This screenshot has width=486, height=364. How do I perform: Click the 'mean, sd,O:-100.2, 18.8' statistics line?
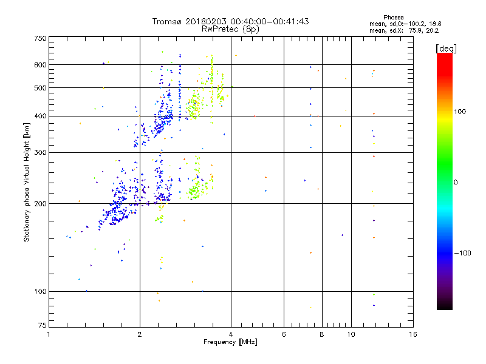(405, 24)
